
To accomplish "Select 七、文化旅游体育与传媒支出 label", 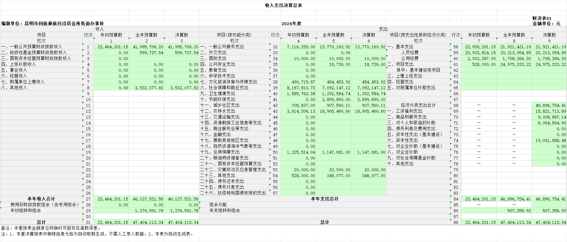I will 229,82.
